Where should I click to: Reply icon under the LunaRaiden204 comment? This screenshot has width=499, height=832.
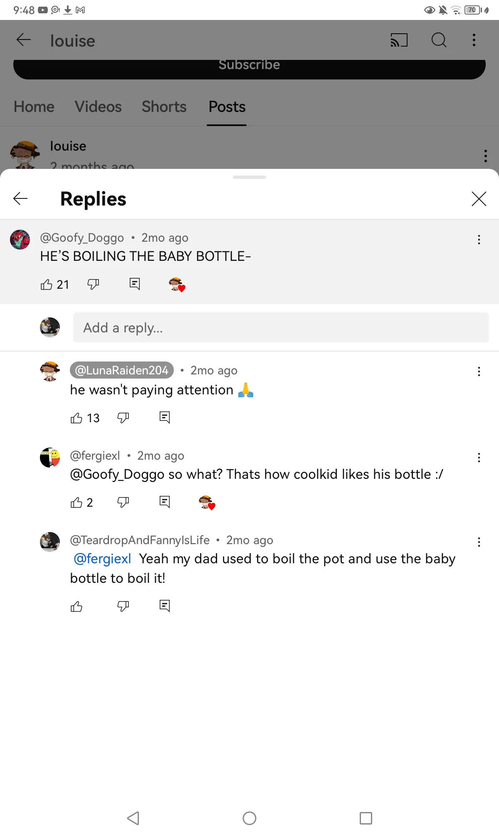pyautogui.click(x=165, y=417)
